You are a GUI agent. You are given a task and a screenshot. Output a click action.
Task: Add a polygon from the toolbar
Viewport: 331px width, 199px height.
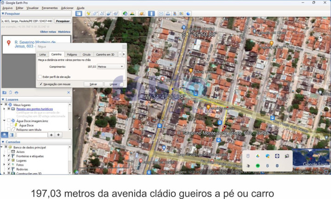coord(95,13)
